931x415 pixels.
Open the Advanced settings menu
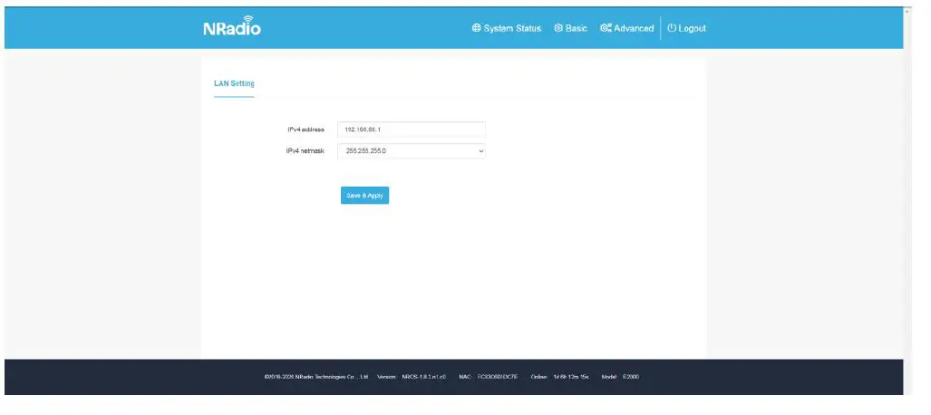(x=626, y=28)
